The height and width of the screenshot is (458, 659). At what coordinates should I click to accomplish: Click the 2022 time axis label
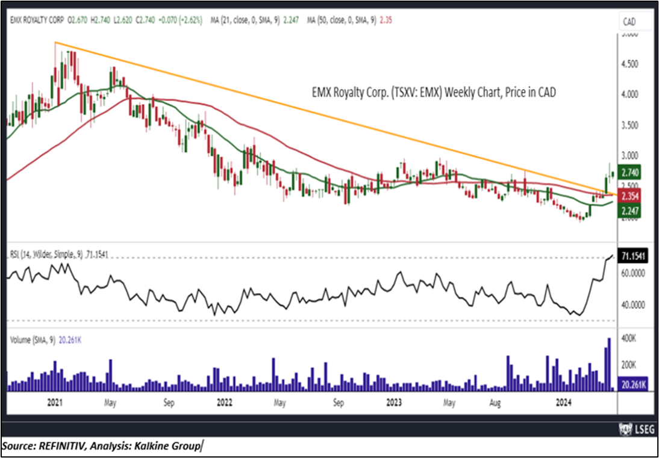pyautogui.click(x=225, y=403)
